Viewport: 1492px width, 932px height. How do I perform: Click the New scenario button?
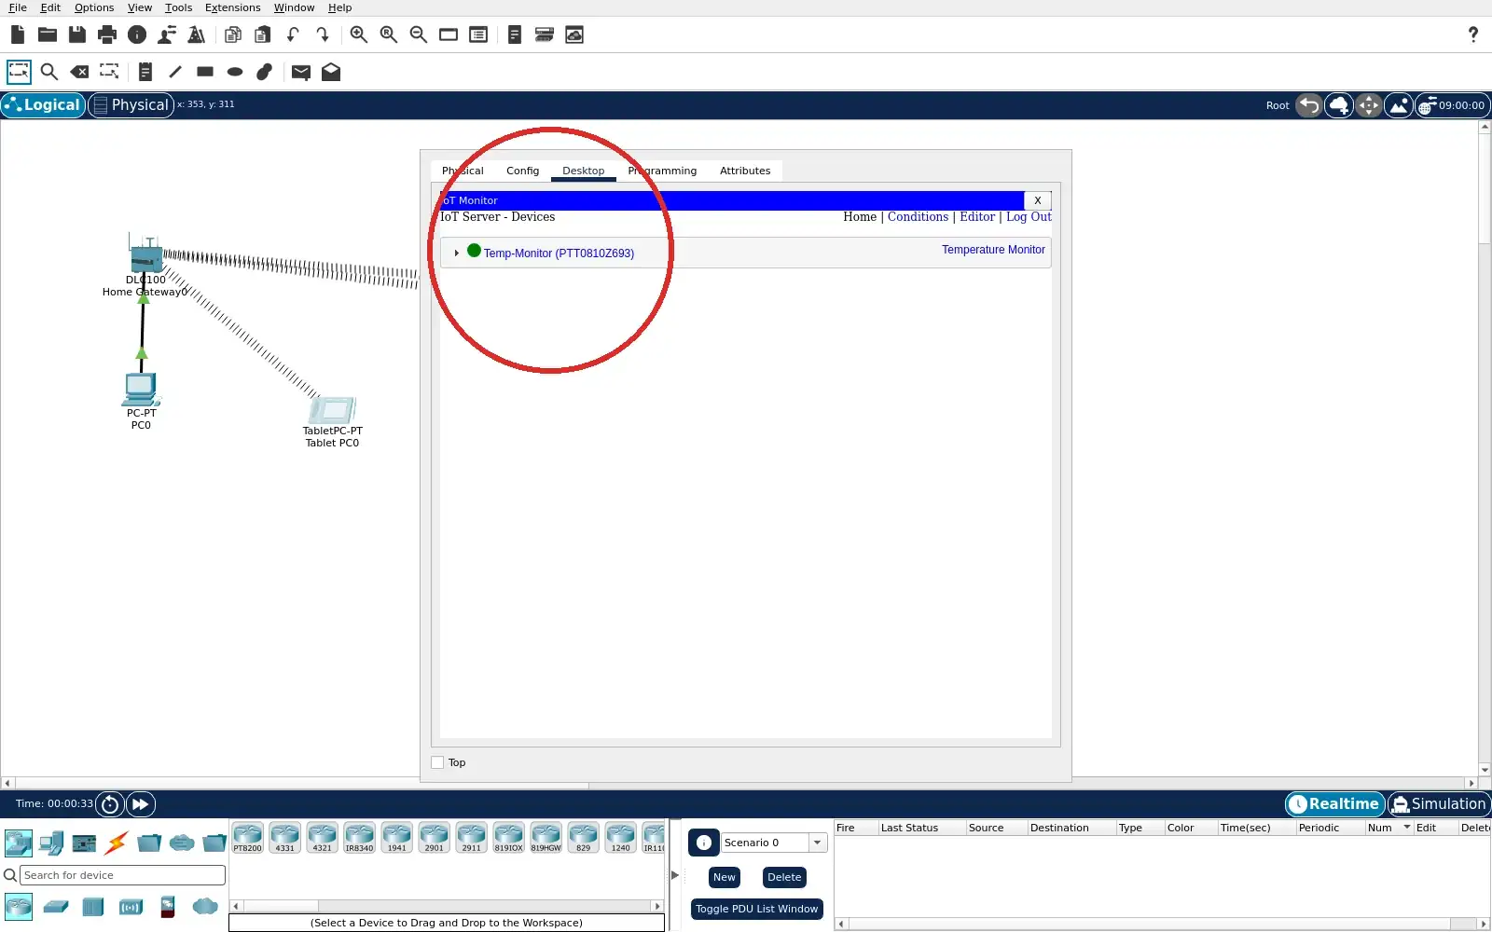click(x=725, y=877)
